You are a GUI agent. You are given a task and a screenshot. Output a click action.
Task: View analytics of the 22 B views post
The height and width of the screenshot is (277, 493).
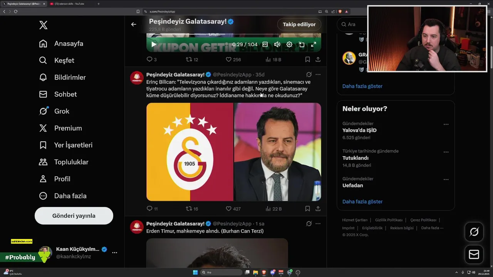[274, 209]
